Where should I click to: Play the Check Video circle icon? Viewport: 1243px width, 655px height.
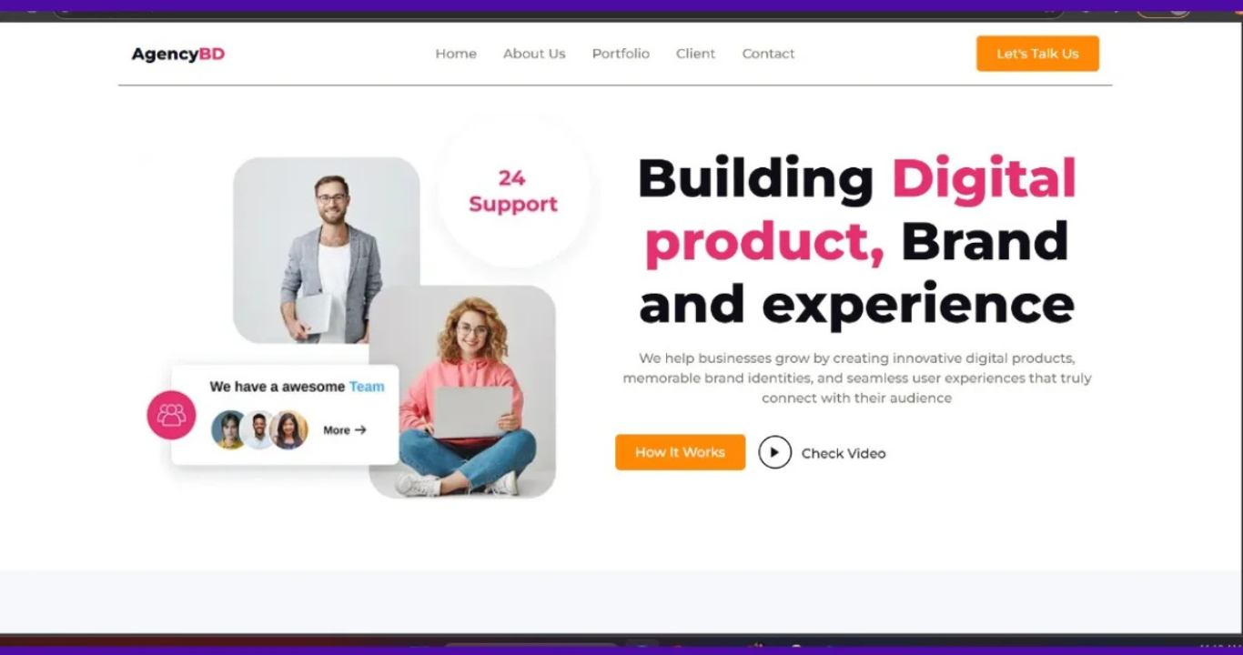(774, 452)
